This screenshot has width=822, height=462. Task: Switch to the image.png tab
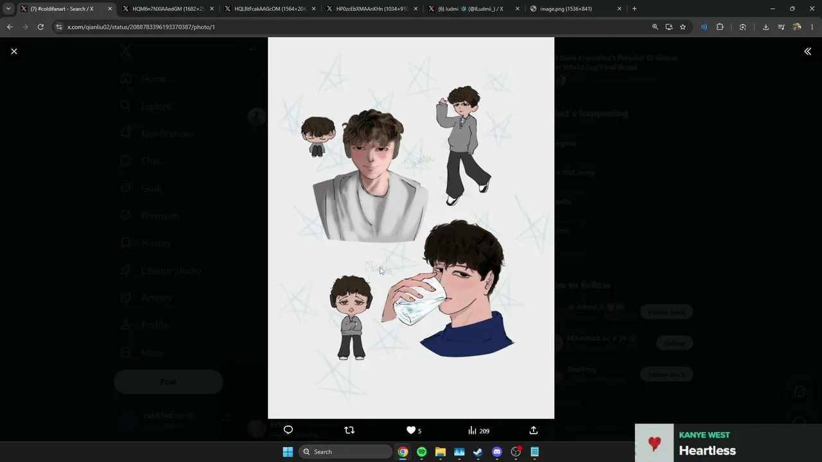pyautogui.click(x=575, y=9)
